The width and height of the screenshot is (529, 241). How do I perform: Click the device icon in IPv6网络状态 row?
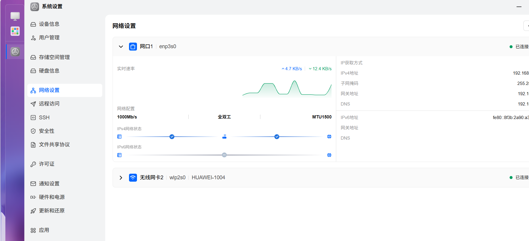[119, 155]
